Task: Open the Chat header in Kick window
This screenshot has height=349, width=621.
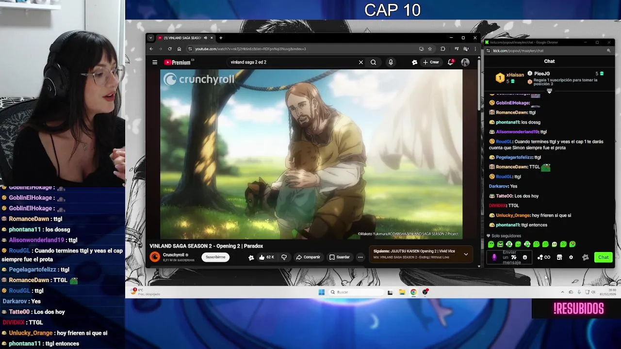Action: click(x=549, y=61)
